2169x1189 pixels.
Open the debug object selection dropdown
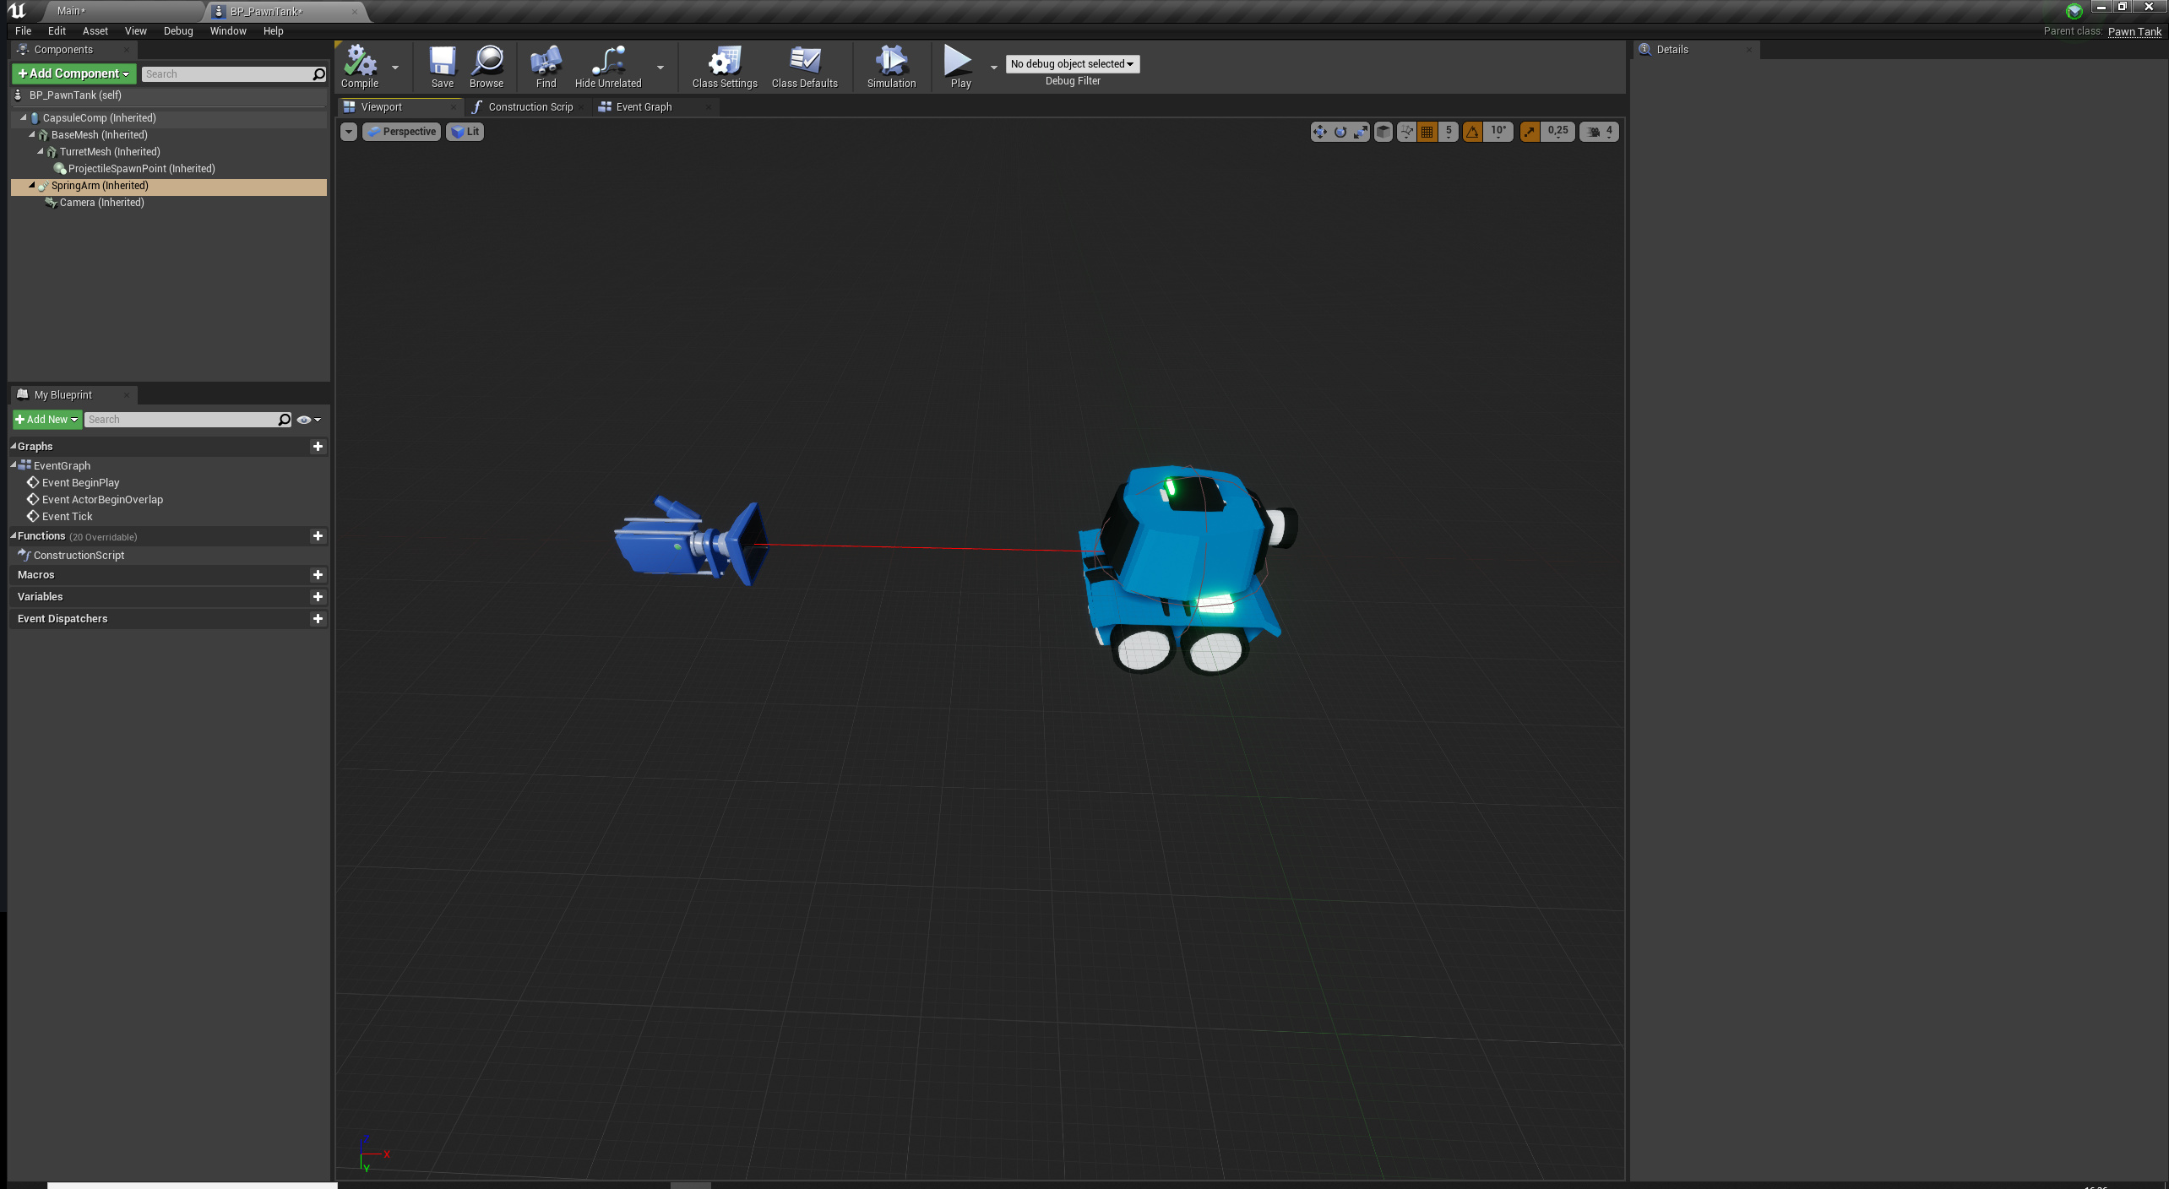(1071, 64)
